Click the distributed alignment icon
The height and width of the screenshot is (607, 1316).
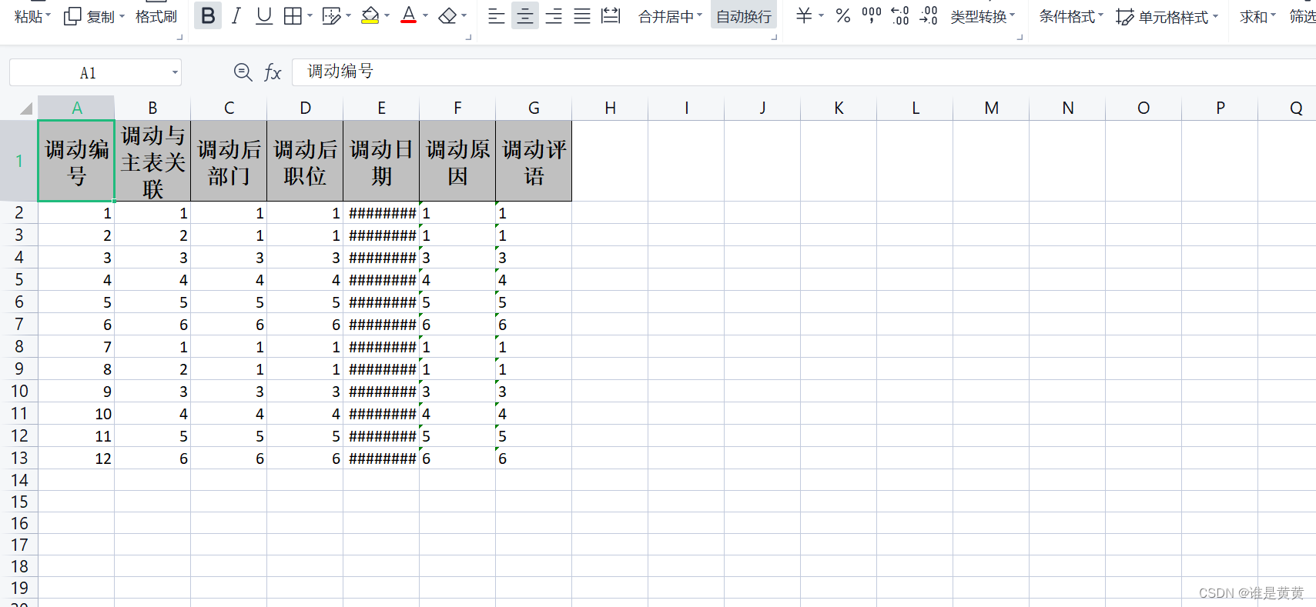611,15
